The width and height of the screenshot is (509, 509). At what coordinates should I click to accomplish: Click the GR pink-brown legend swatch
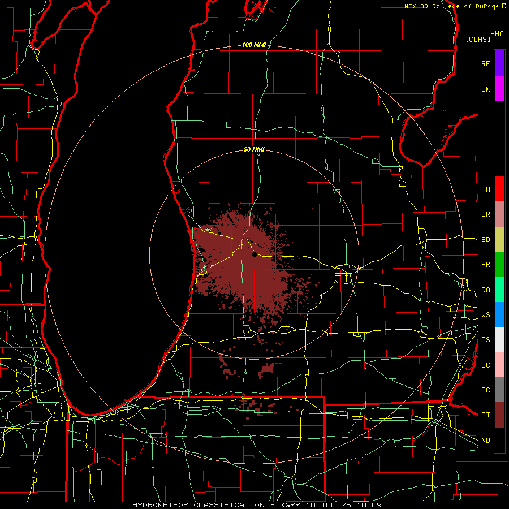click(x=499, y=214)
